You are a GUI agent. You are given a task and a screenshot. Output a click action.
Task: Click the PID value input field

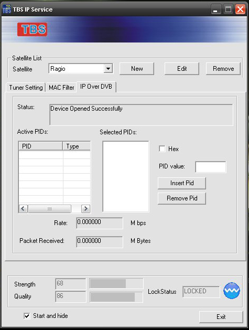tap(211, 167)
